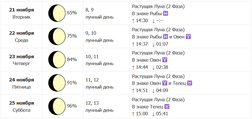The image size is (252, 119).
Task: Click the Taurus symbol in the 24 ноября row
Action: (190, 83)
